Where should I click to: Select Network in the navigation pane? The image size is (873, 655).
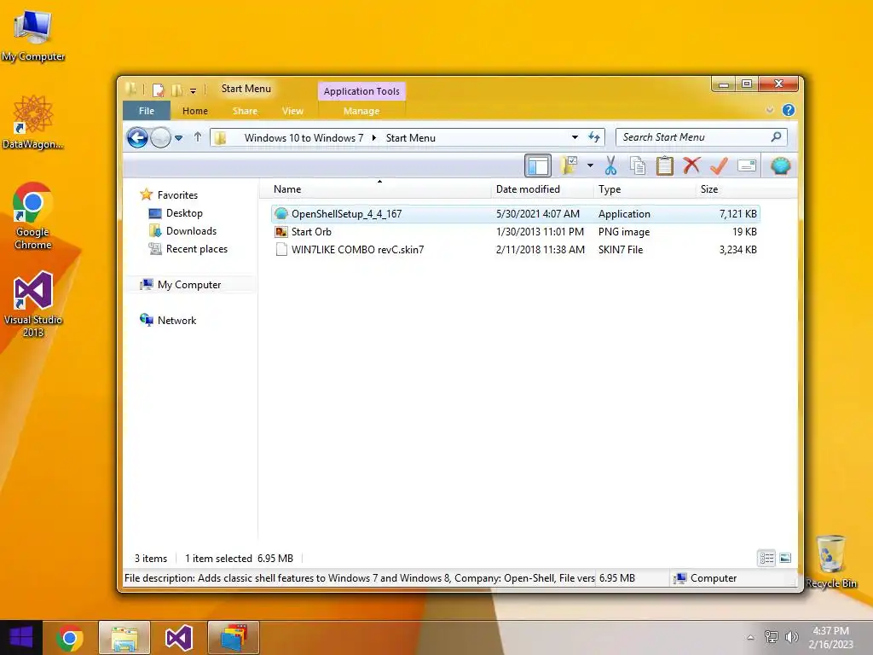177,321
